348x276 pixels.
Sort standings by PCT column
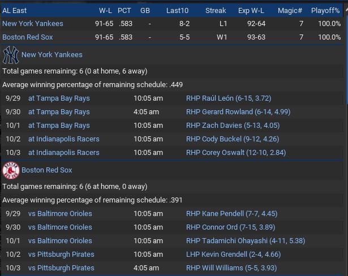coord(124,10)
